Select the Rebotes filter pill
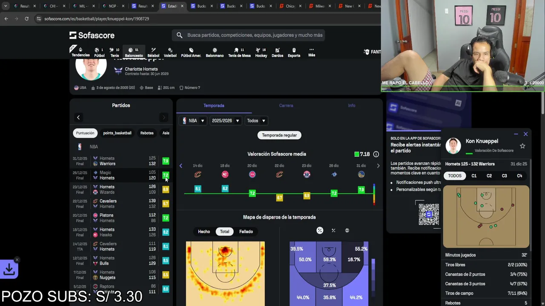 point(147,133)
